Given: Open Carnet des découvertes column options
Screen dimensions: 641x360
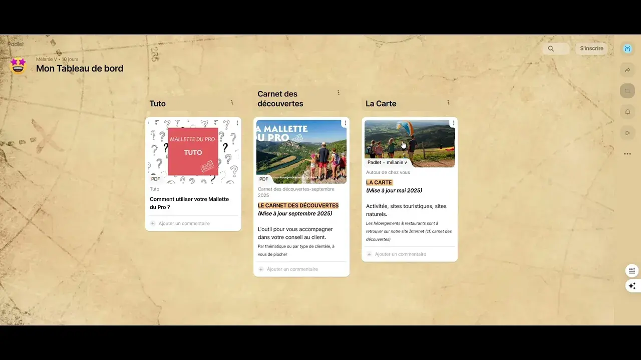Looking at the screenshot, I should pyautogui.click(x=339, y=92).
